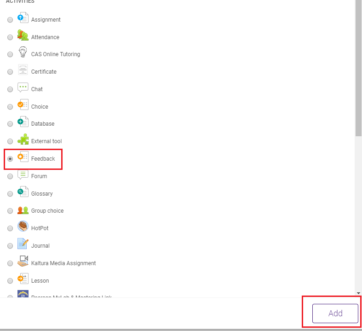Select the Journal radio button
Image resolution: width=362 pixels, height=331 pixels.
(10, 246)
